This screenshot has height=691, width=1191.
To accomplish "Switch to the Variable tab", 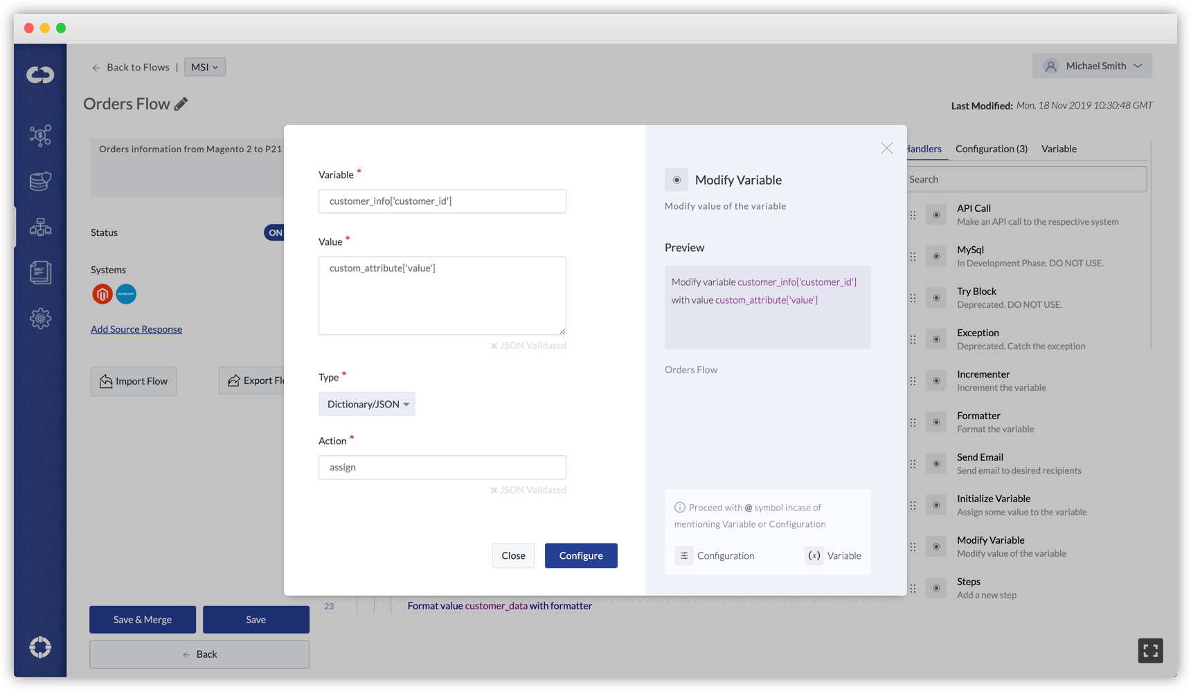I will [x=1059, y=149].
